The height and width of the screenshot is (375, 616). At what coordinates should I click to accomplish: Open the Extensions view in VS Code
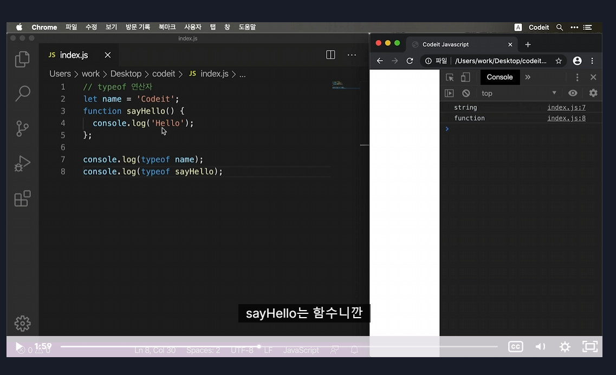pos(22,199)
